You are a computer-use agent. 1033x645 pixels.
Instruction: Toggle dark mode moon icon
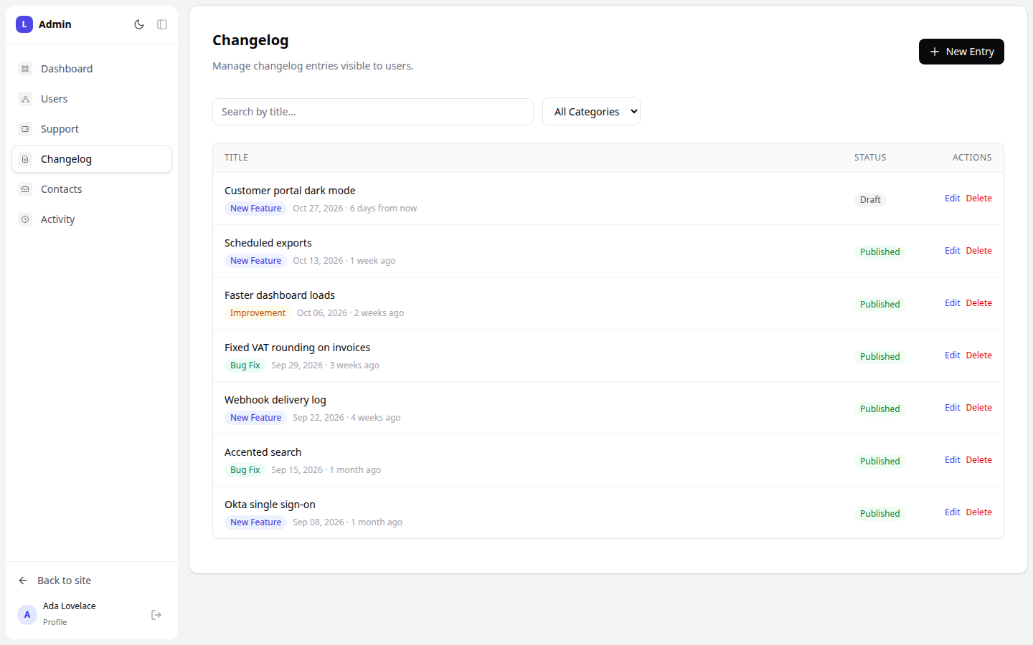coord(139,24)
